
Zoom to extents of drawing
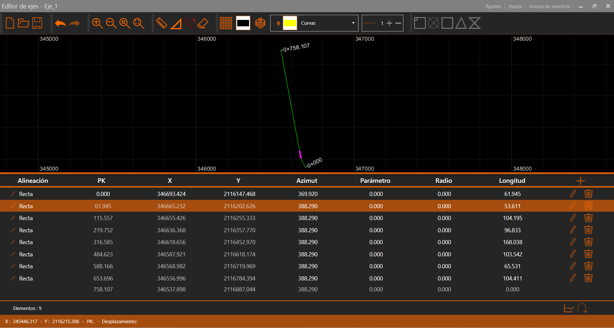click(x=138, y=23)
